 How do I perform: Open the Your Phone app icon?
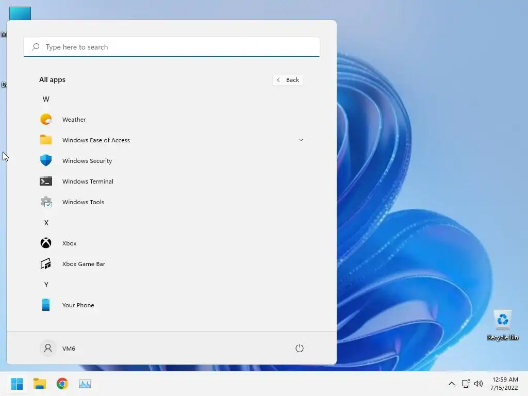[46, 305]
